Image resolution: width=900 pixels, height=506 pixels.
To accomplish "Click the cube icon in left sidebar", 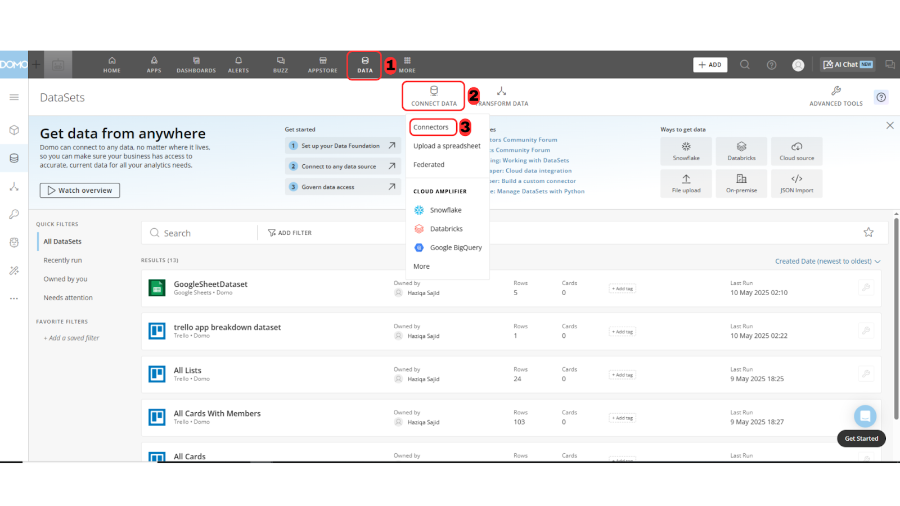I will click(14, 130).
